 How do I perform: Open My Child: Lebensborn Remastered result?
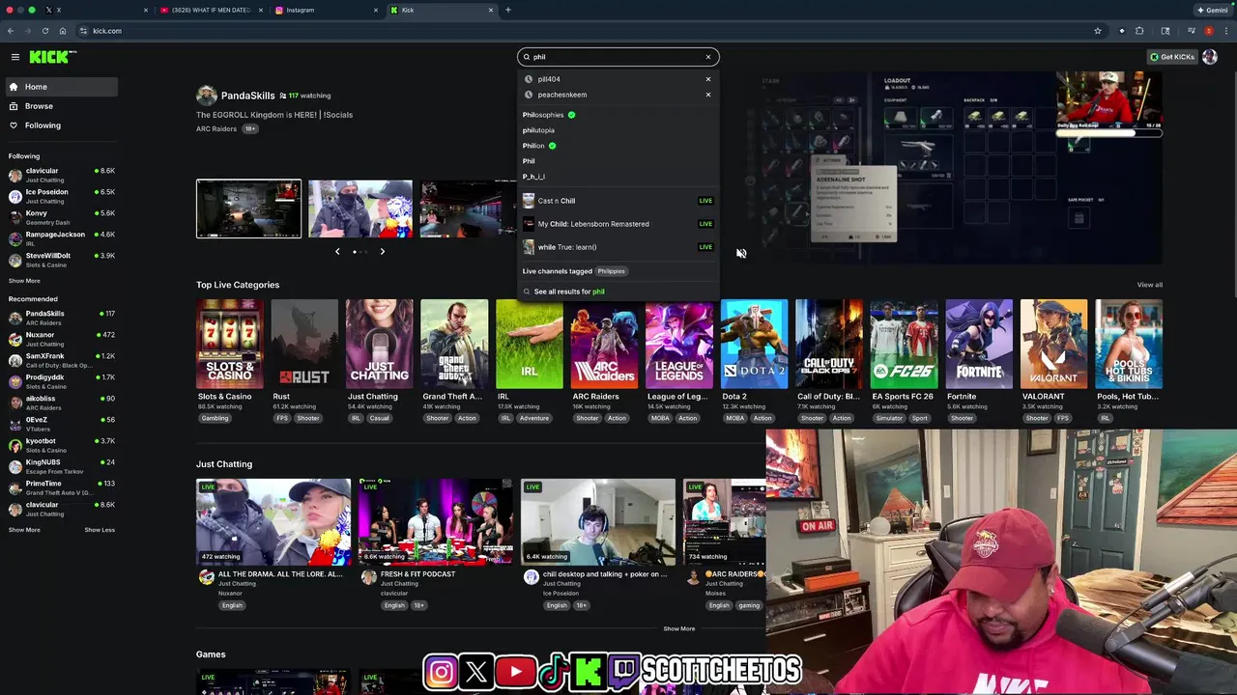click(618, 224)
